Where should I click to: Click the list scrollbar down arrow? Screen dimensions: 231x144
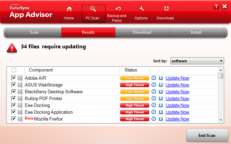point(221,120)
